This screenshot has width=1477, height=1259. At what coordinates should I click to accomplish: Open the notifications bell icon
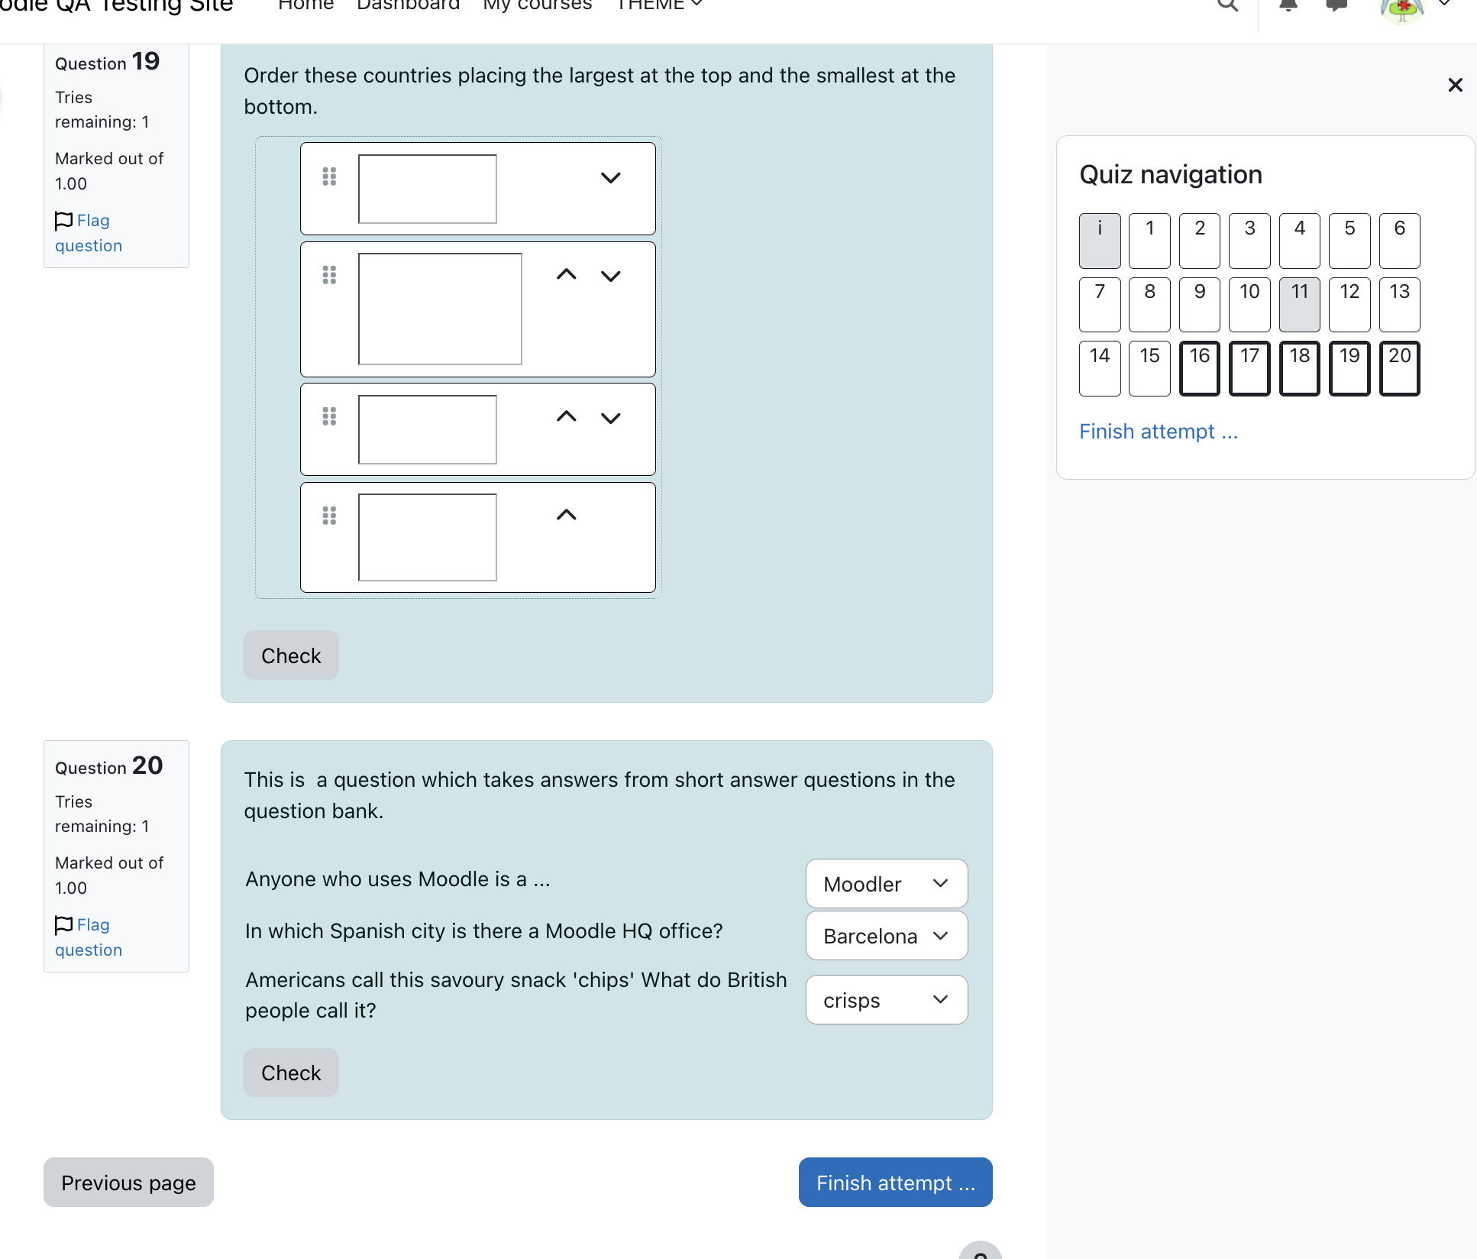tap(1288, 5)
